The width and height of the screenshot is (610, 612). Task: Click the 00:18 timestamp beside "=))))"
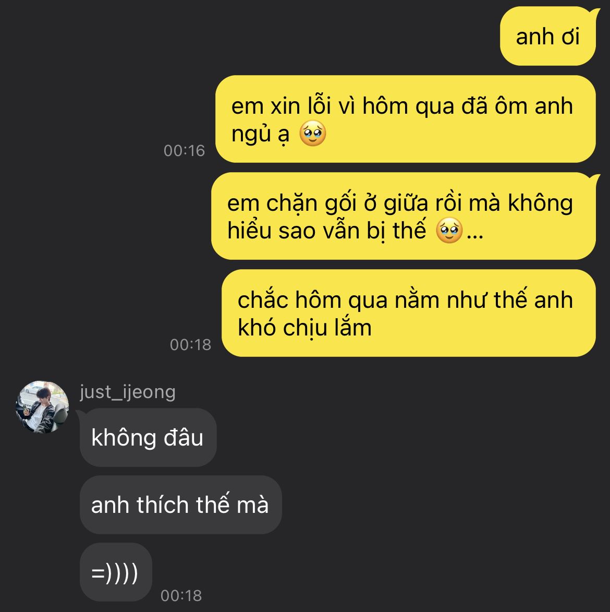tap(181, 596)
